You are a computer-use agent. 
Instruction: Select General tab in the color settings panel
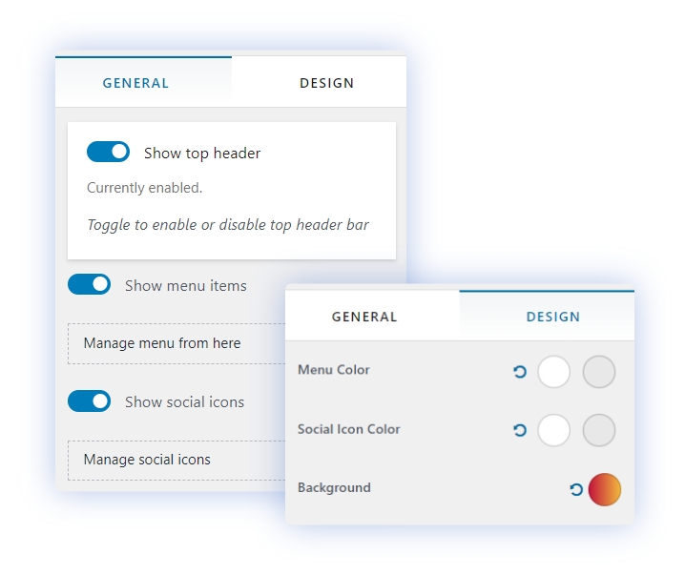364,317
